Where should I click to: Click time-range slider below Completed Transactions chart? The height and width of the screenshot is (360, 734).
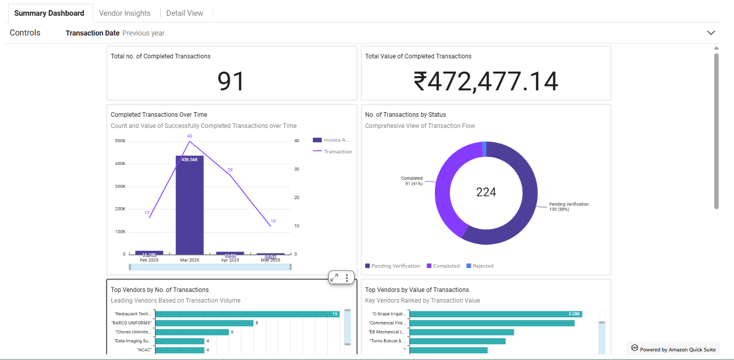[x=210, y=267]
